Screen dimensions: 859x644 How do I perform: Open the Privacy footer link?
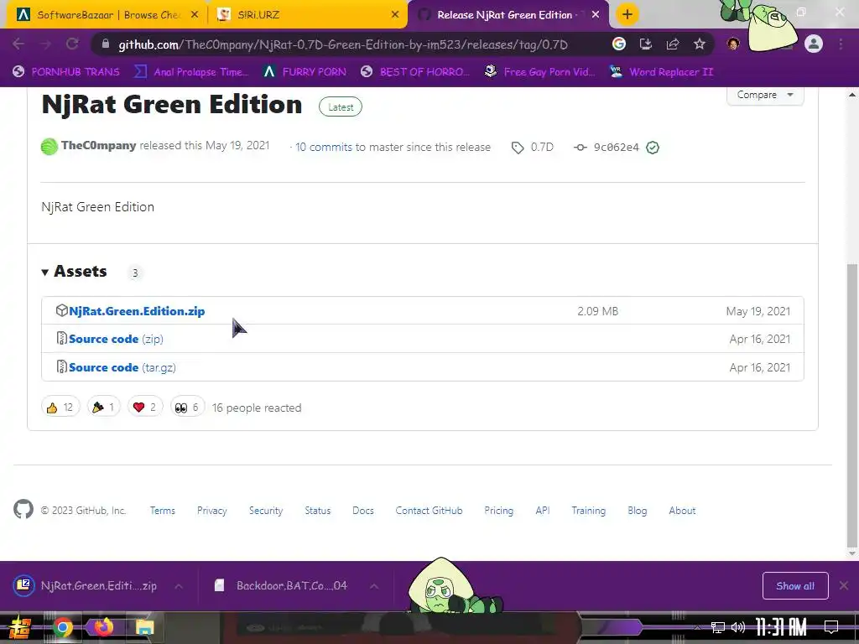pyautogui.click(x=212, y=511)
